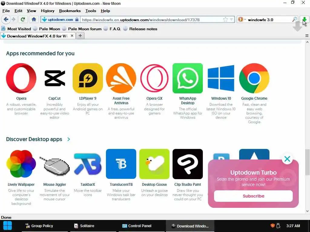Open the Downloads green arrow button
Image resolution: width=310 pixels, height=232 pixels.
[305, 20]
